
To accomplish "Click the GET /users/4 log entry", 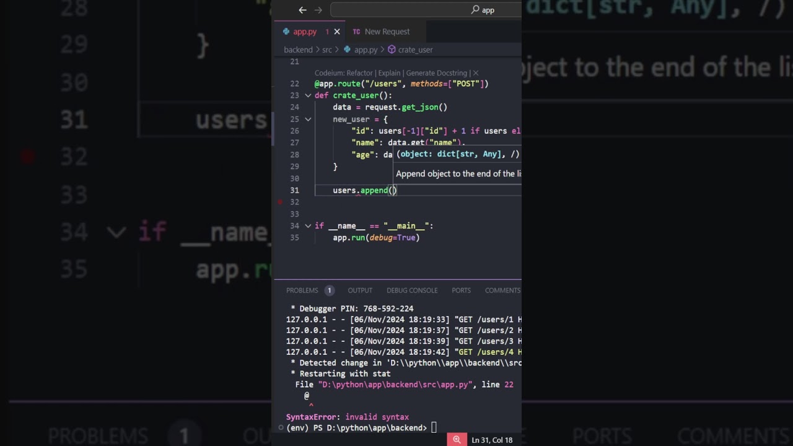I will coord(403,352).
